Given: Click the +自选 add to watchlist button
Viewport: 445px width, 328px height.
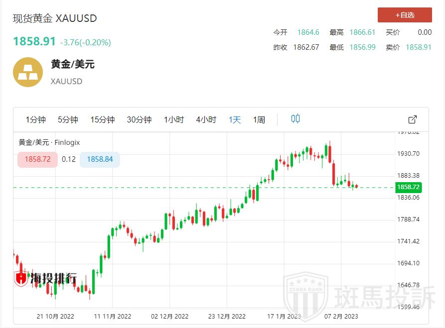Looking at the screenshot, I should pyautogui.click(x=404, y=15).
